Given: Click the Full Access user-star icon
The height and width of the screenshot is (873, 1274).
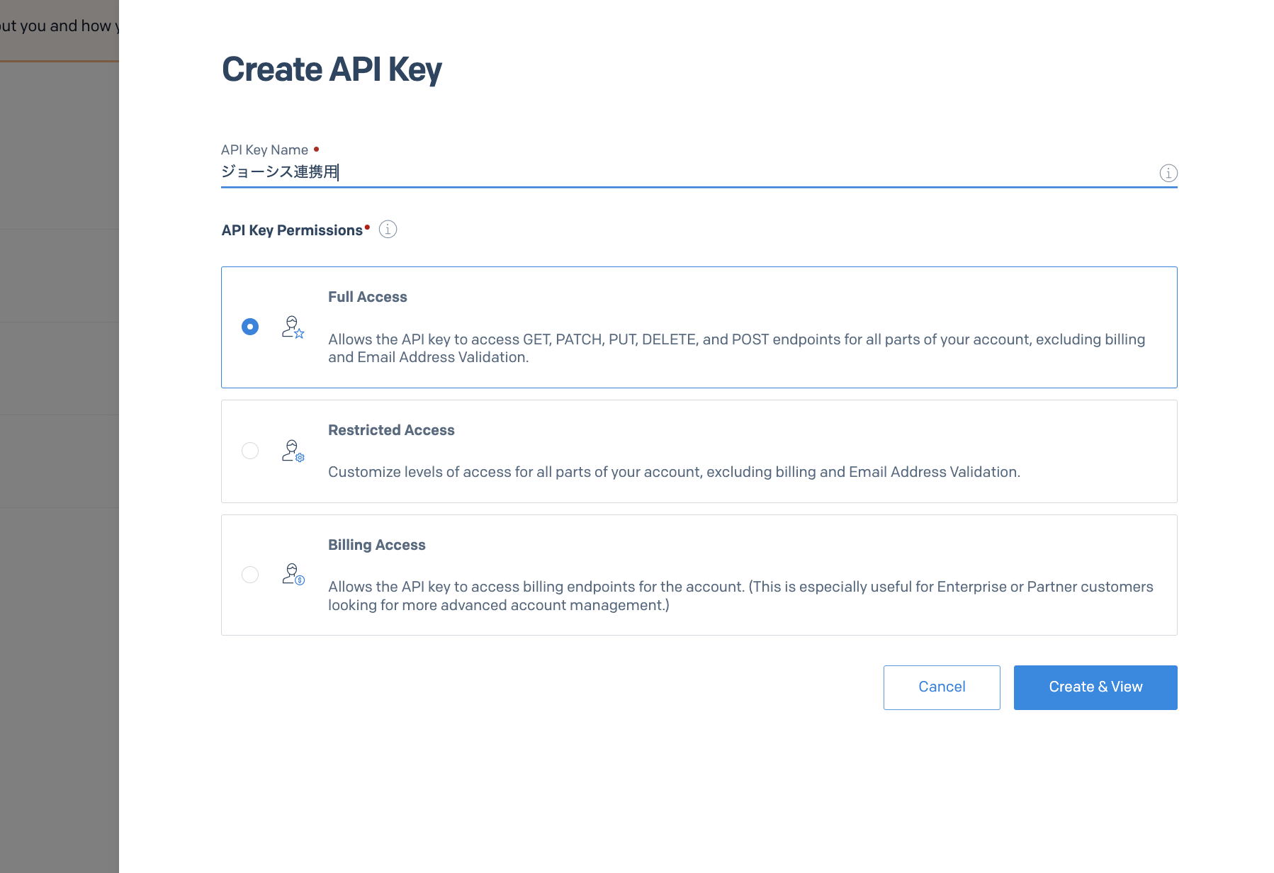Looking at the screenshot, I should [x=293, y=327].
